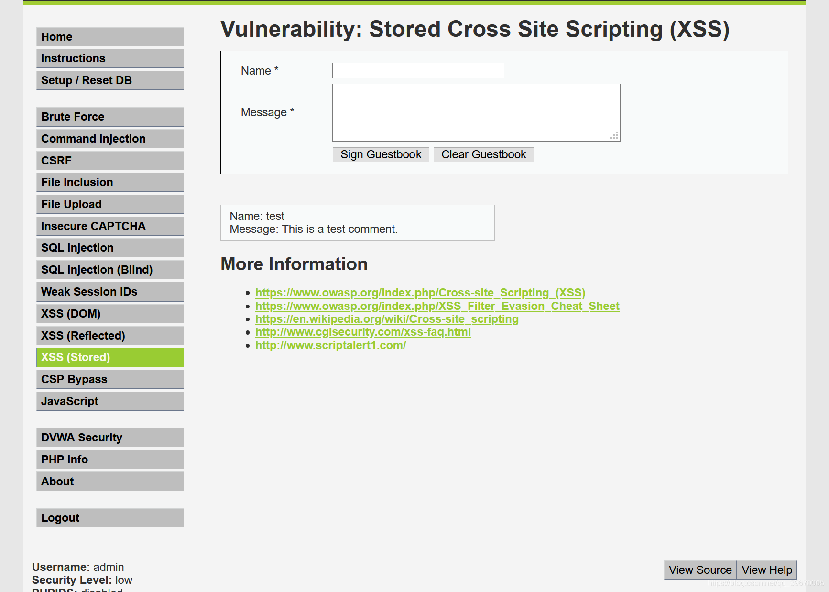This screenshot has height=592, width=829.
Task: Open the Home menu item
Action: pos(110,37)
